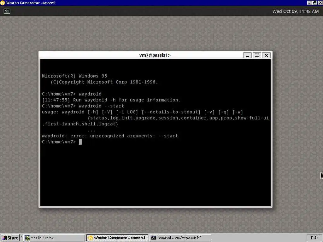323x242 pixels.
Task: Switch to Terminal - vm7@passis1 taskbar item
Action: (x=180, y=238)
